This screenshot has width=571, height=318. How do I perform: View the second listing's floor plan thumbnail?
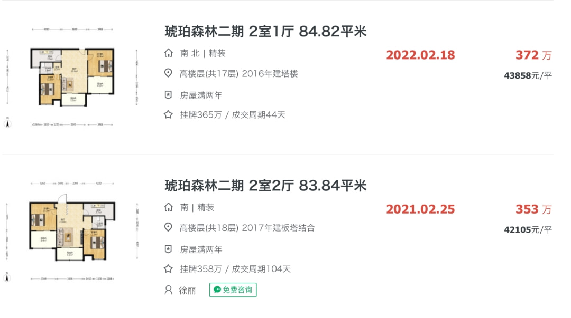click(x=72, y=231)
